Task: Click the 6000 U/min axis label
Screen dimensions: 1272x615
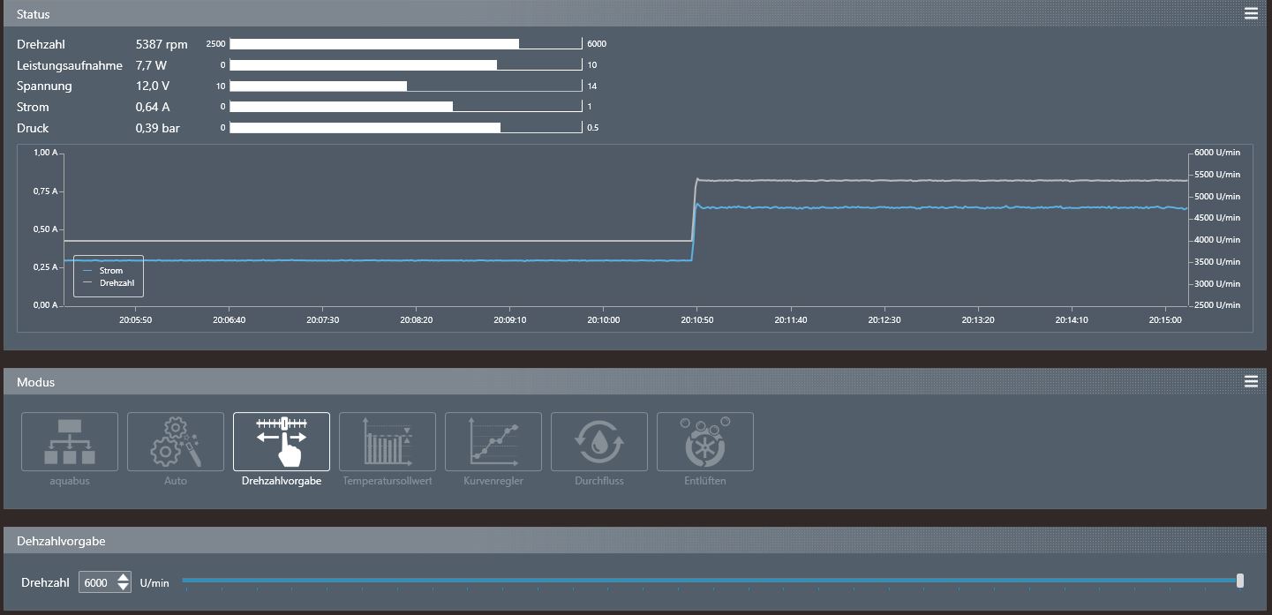Action: pos(1217,153)
